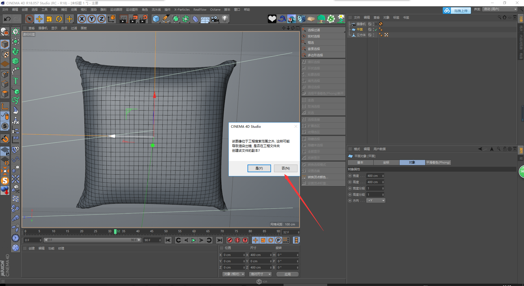This screenshot has height=286, width=524.
Task: Toggle Y axis lock
Action: [x=92, y=19]
